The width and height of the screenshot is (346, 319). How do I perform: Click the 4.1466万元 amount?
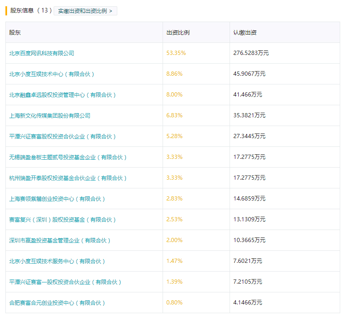(247, 302)
